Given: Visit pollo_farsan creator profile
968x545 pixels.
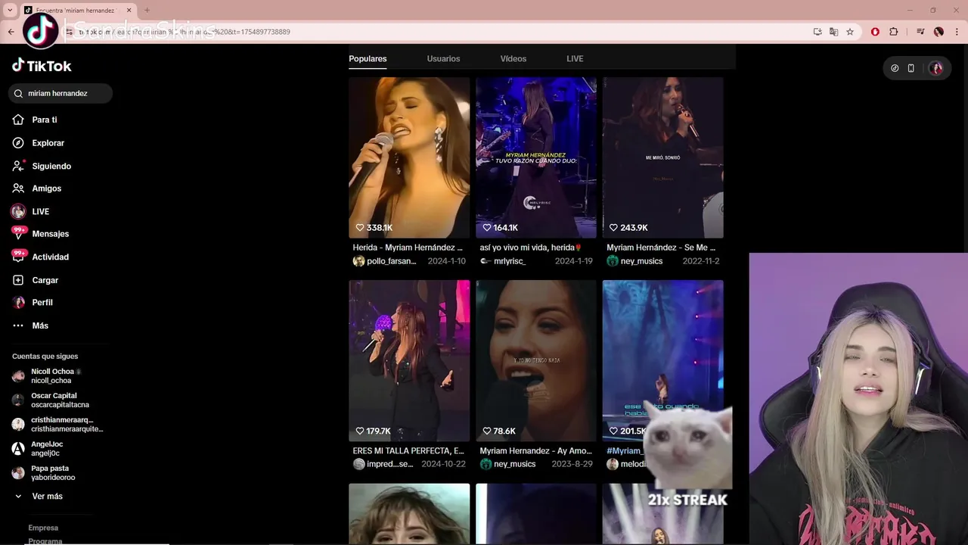Looking at the screenshot, I should click(x=385, y=261).
